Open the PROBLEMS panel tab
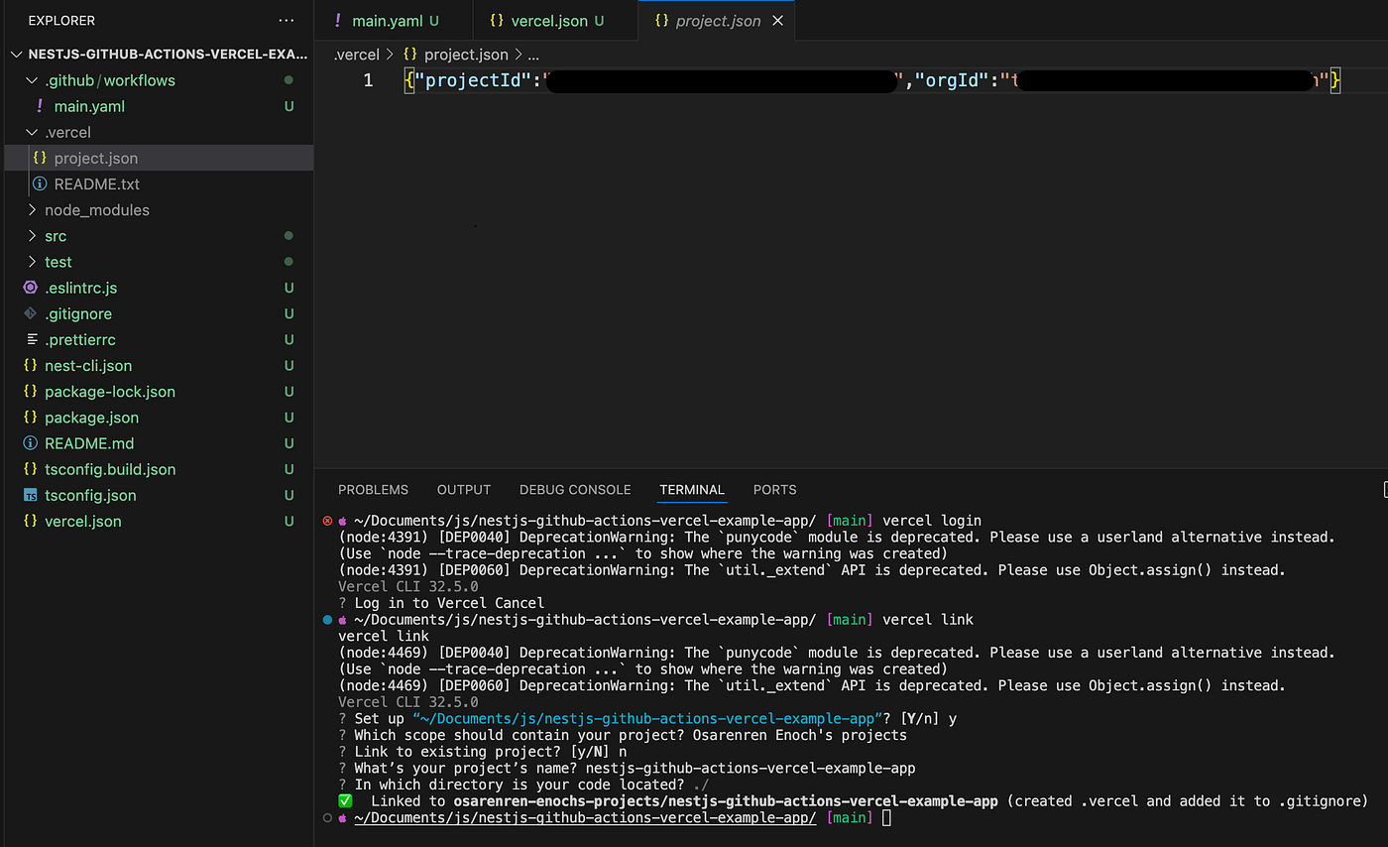 373,490
